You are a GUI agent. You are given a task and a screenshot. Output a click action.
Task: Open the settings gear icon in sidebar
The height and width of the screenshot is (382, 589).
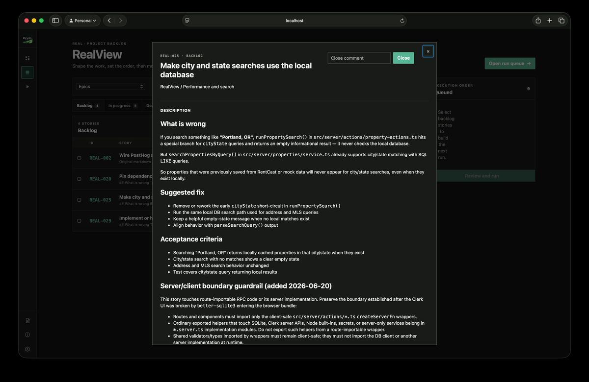pos(27,349)
